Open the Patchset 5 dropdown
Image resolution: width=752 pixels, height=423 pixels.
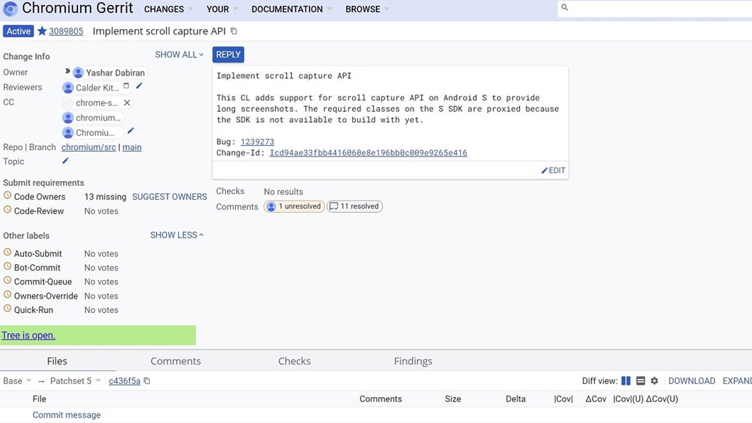tap(75, 381)
